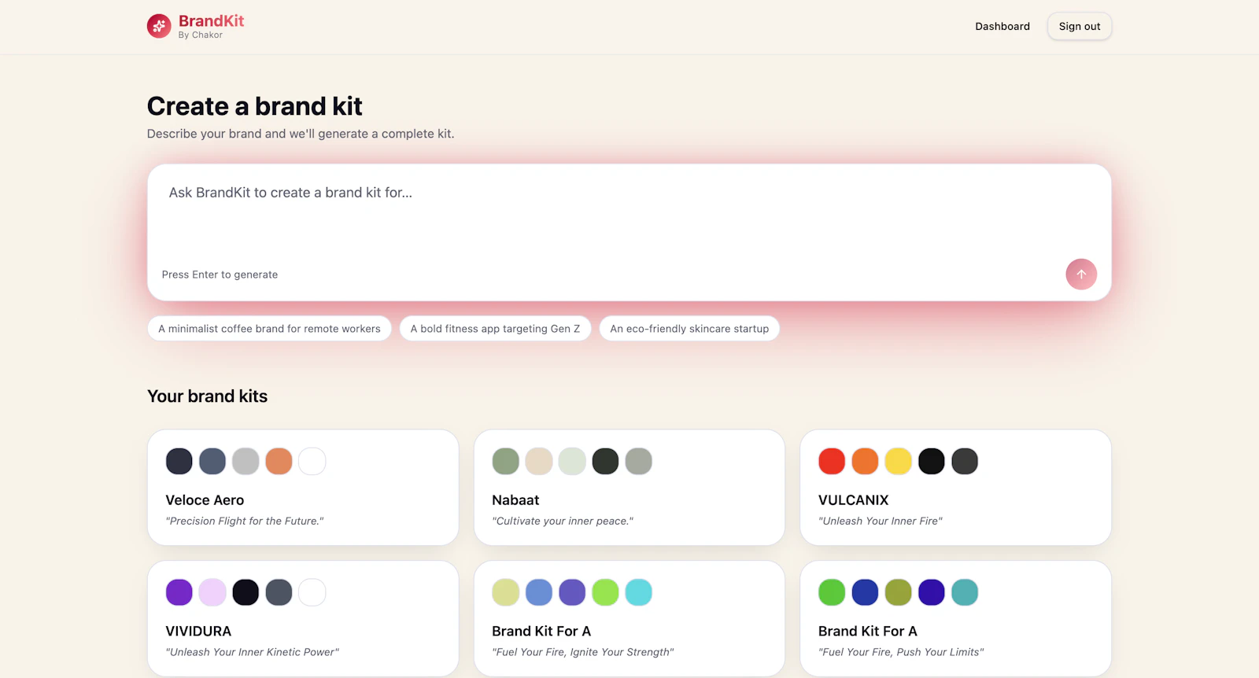Image resolution: width=1259 pixels, height=678 pixels.
Task: Open the Dashboard link
Action: pos(1002,26)
